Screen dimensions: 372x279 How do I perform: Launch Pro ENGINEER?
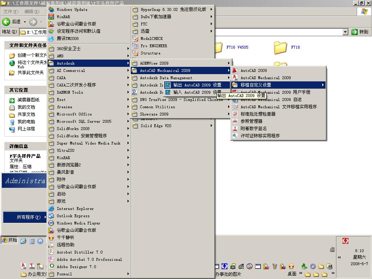173,46
